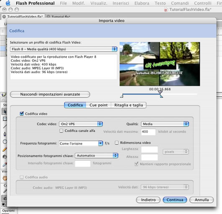Image resolution: width=222 pixels, height=214 pixels.
Task: Close the Tutorial.fla document tab
Action: point(48,17)
